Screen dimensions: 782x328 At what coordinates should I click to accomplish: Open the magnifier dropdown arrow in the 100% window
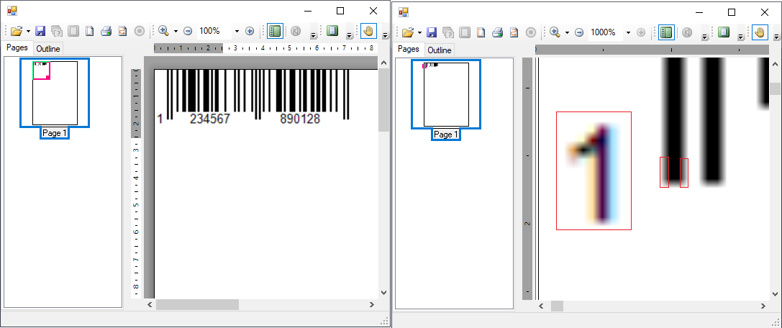pyautogui.click(x=176, y=32)
